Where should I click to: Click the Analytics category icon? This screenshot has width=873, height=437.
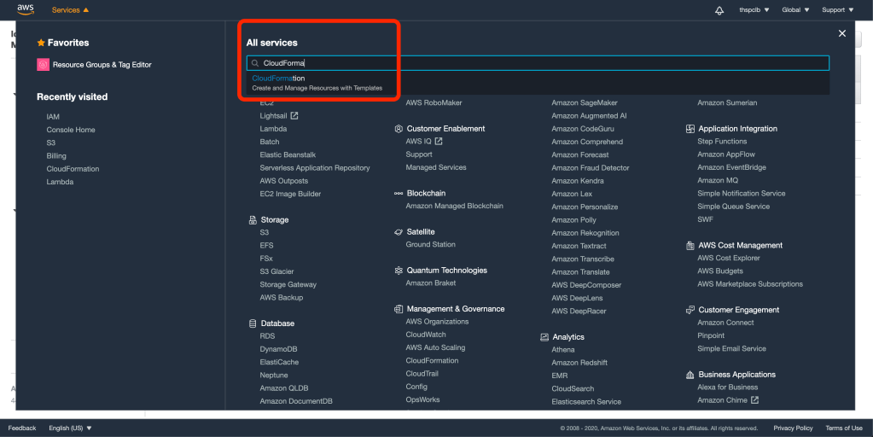click(x=544, y=337)
